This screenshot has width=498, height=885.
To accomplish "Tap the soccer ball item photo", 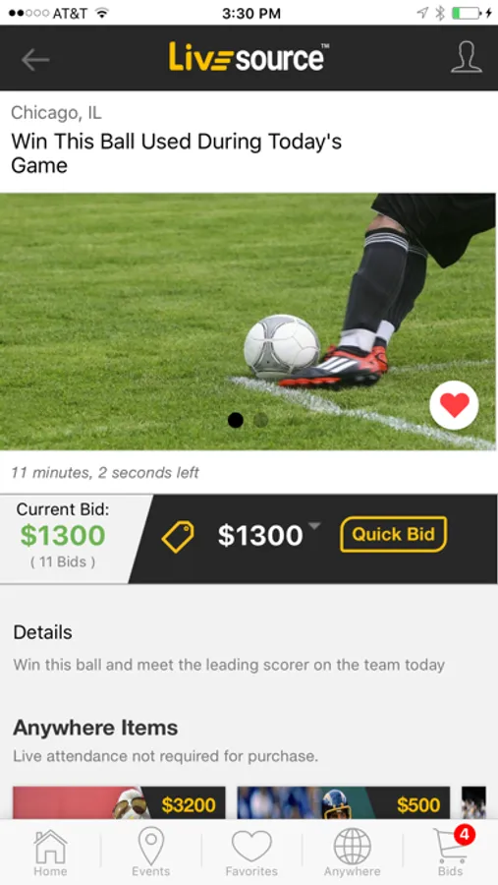I will [x=249, y=322].
